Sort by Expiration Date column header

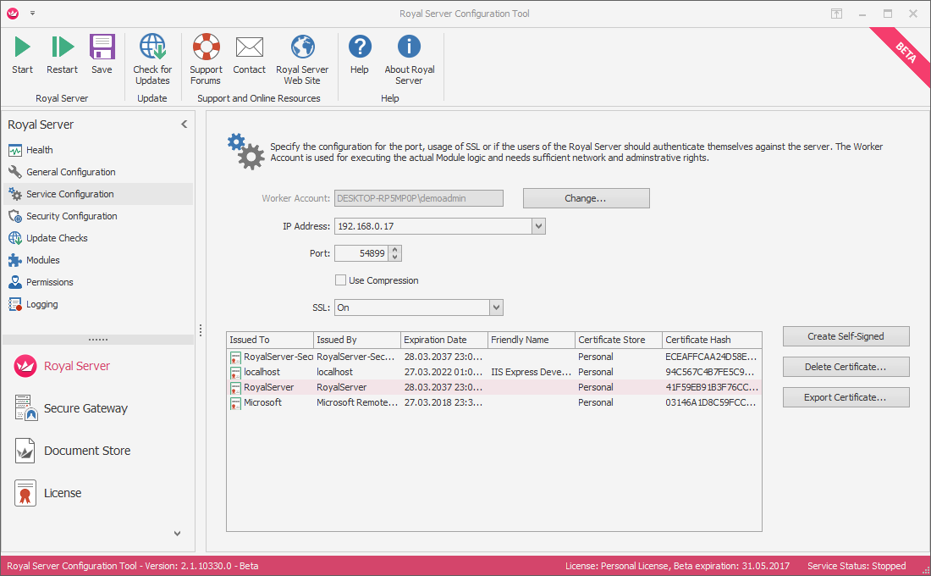coord(444,340)
